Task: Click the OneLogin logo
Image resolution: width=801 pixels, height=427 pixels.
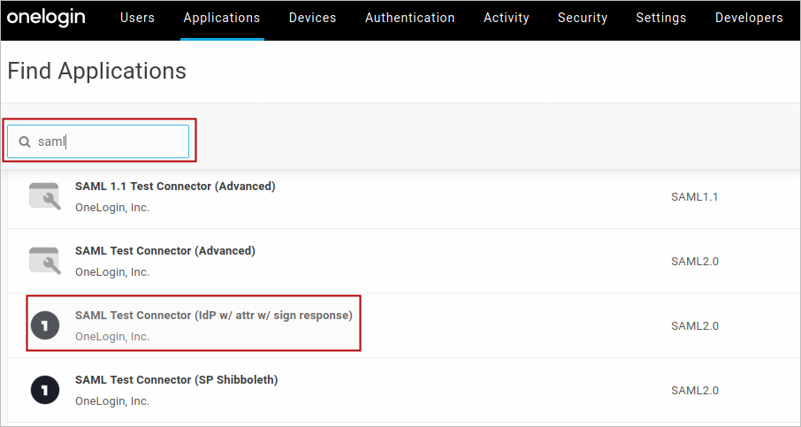Action: pyautogui.click(x=46, y=18)
